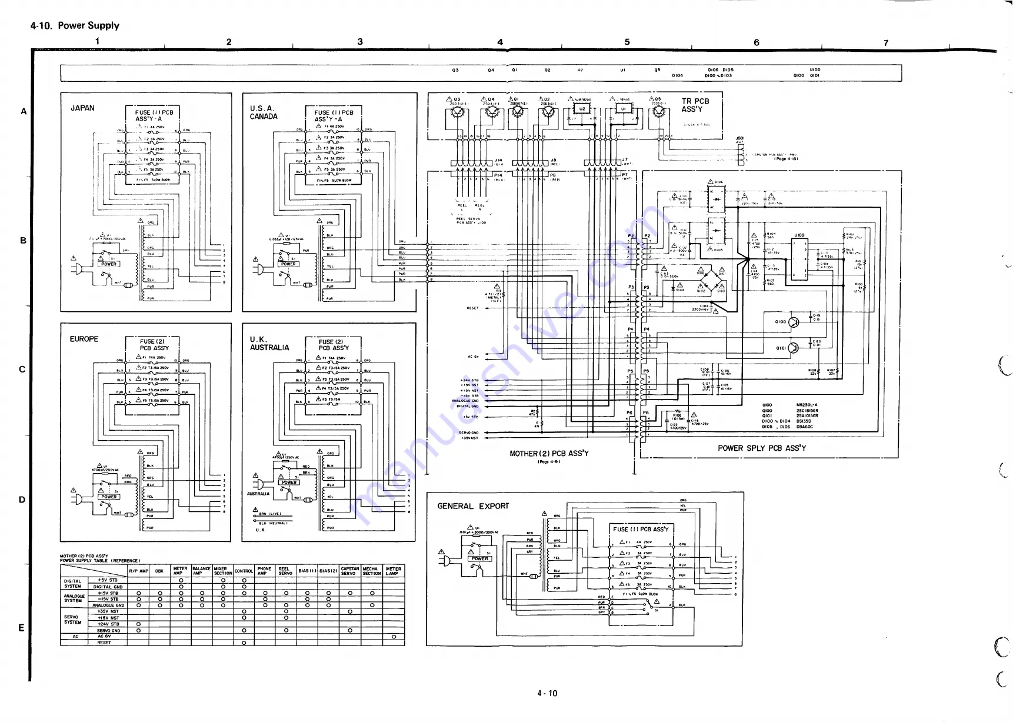Screen dimensions: 1013x722
Task: Click the POWER switch box in GENERAL EXPORT diagram
Action: (480, 559)
